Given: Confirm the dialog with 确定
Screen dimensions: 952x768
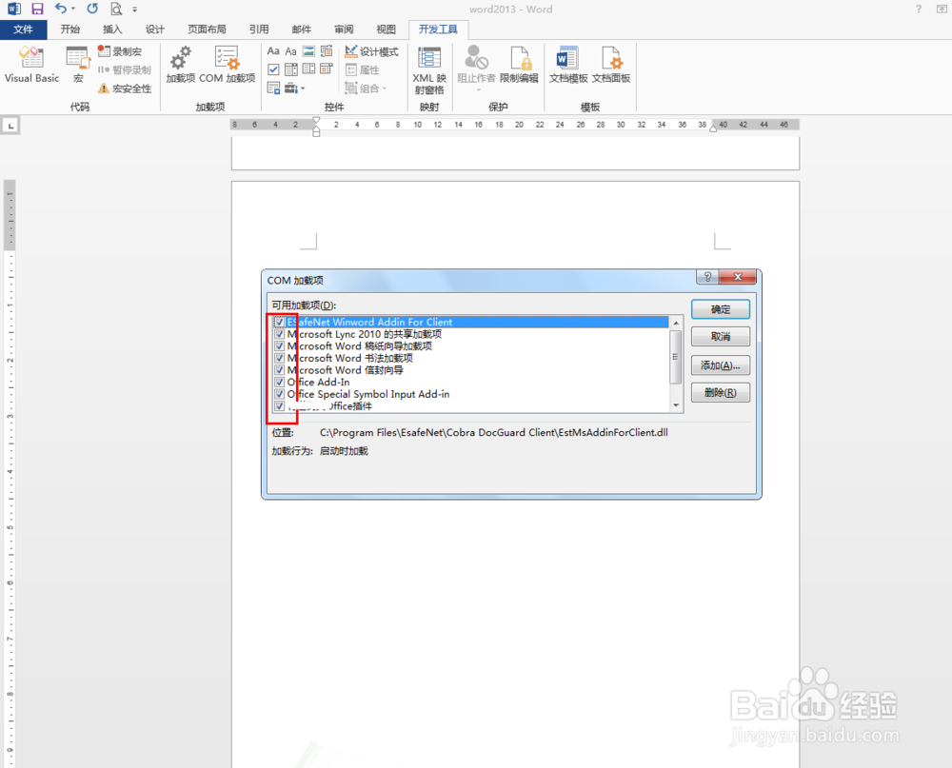Looking at the screenshot, I should tap(721, 309).
